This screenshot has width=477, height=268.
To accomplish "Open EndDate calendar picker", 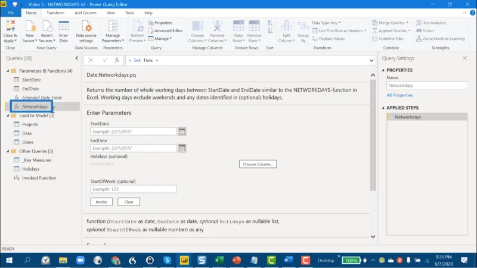I will [182, 148].
